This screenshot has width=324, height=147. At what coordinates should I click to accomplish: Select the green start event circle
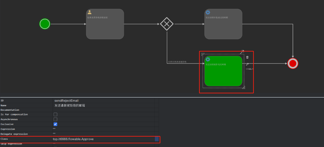45,24
